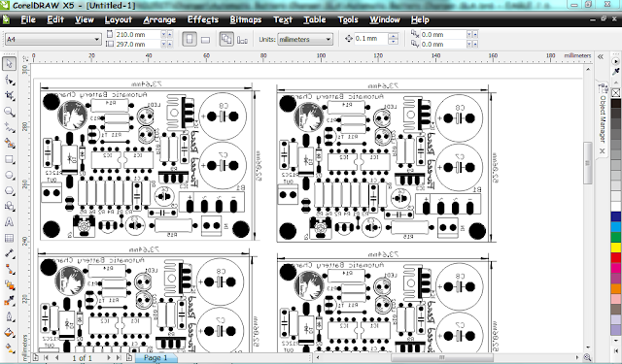Select the Fill tool in the toolbox
This screenshot has height=364, width=622.
click(9, 333)
